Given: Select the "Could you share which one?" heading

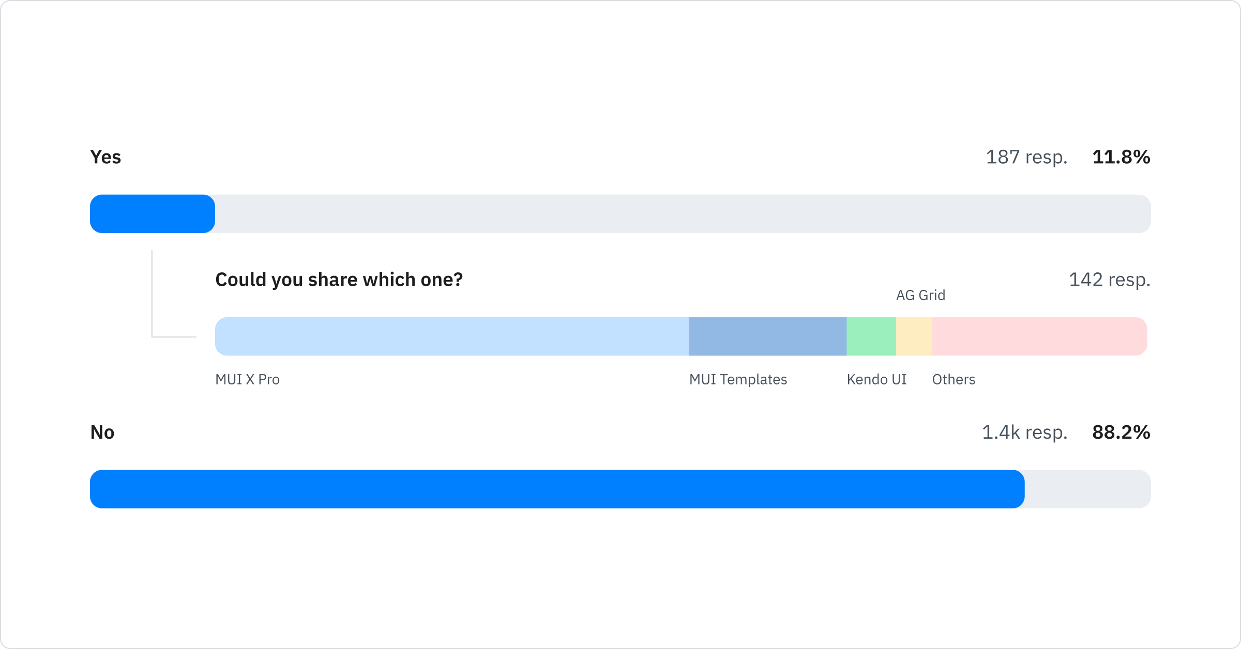Looking at the screenshot, I should [x=339, y=280].
